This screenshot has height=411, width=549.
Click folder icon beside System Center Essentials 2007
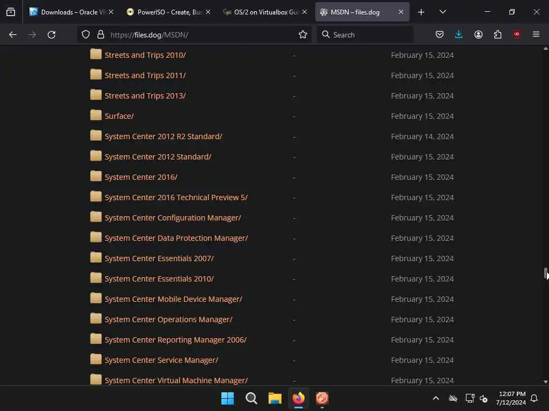(x=95, y=257)
